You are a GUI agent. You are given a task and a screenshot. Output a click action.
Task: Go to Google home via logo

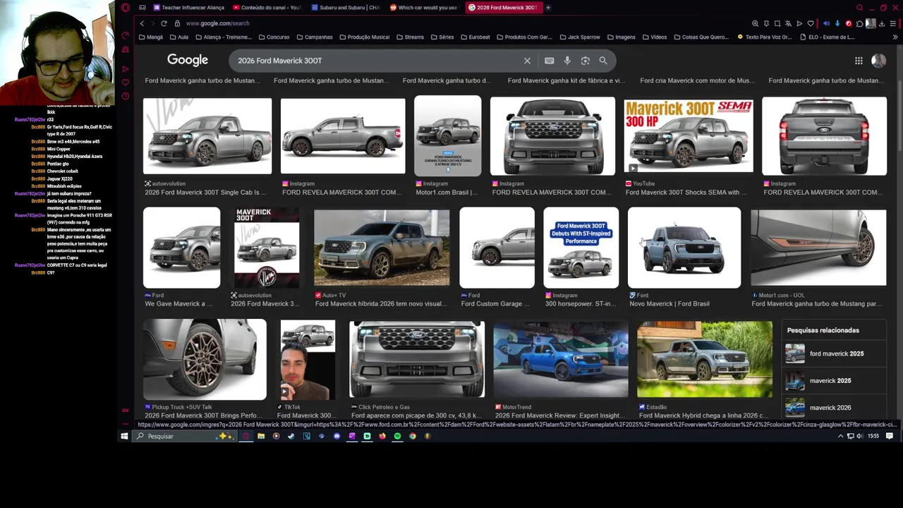pos(188,60)
